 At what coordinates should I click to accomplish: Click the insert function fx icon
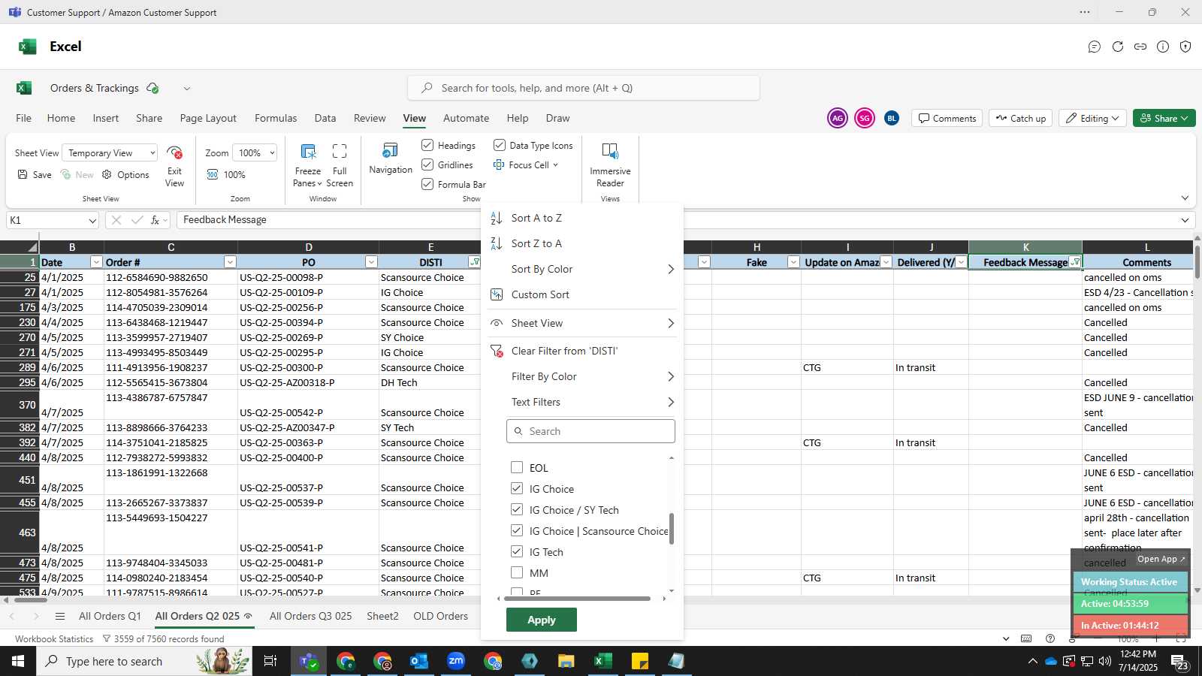156,220
